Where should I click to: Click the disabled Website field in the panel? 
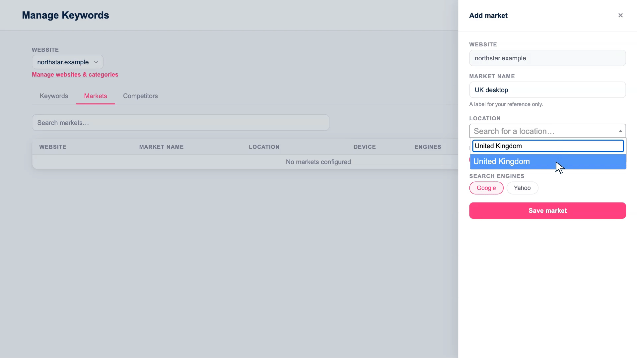[547, 58]
